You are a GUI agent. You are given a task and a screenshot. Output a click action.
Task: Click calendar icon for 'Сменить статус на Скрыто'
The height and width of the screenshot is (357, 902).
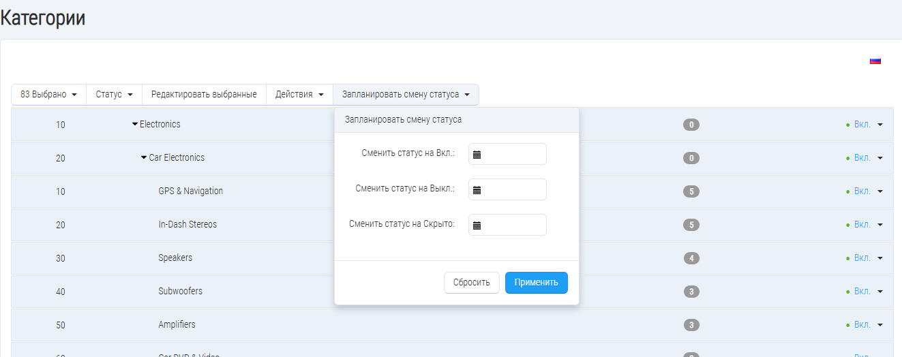[477, 226]
